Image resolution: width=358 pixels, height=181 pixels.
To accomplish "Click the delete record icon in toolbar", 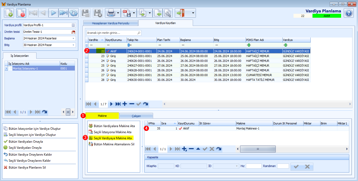I will tap(21, 13).
